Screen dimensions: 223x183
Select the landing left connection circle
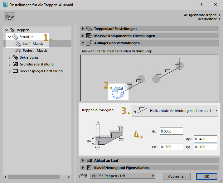[141, 79]
